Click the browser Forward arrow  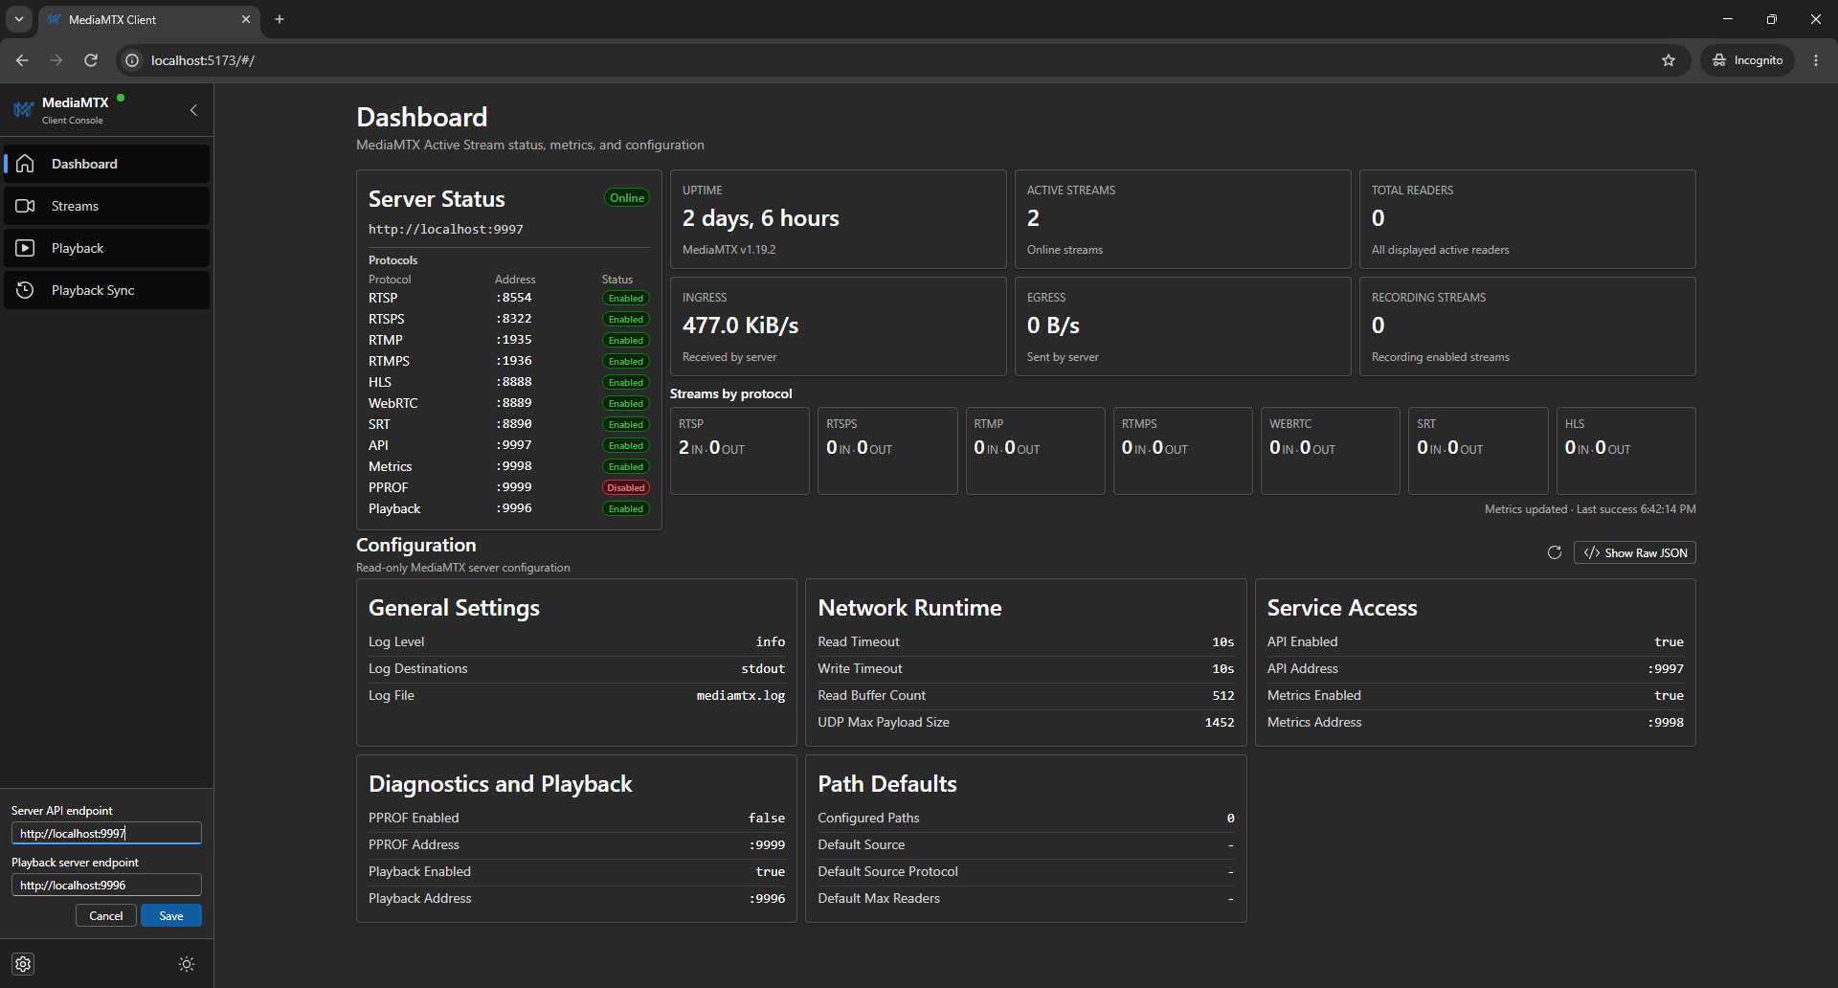pos(56,60)
